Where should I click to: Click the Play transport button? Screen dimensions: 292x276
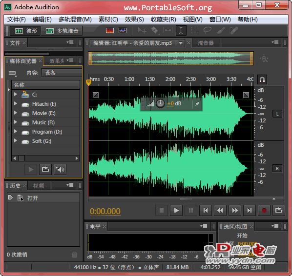pos(176,210)
